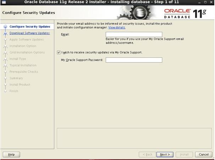Viewport: 215px width, 160px height.
Task: Click the 'Configure Security Updates' page heading
Action: 28,13
